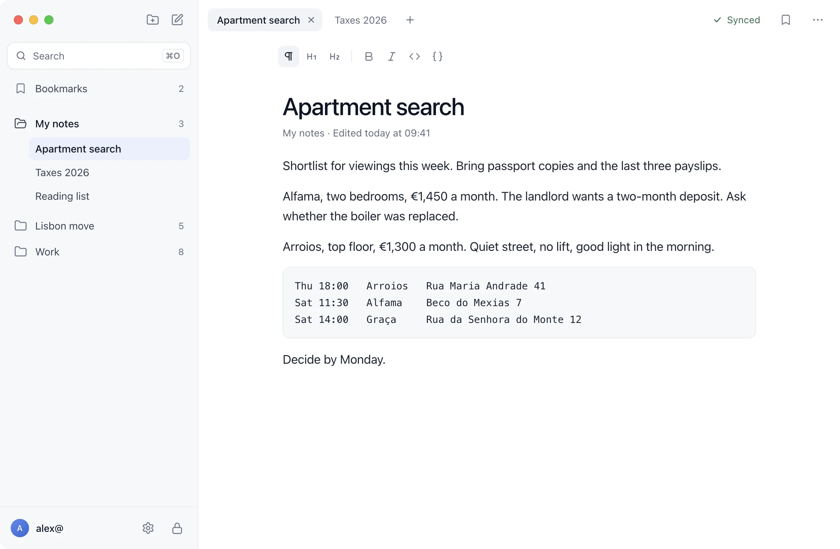Image resolution: width=840 pixels, height=549 pixels.
Task: Lock the app with the padlock icon
Action: 177,528
